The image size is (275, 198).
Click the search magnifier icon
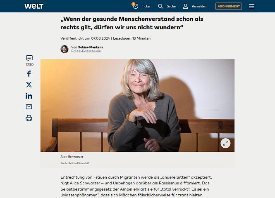tap(160, 6)
